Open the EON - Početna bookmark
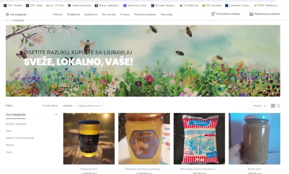 [x=13, y=6]
